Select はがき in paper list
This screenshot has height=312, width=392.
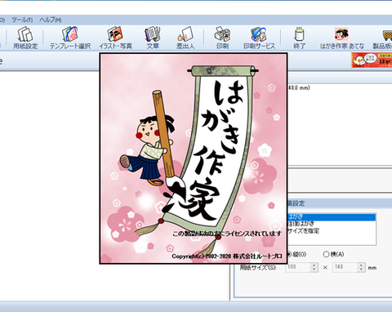pyautogui.click(x=332, y=217)
